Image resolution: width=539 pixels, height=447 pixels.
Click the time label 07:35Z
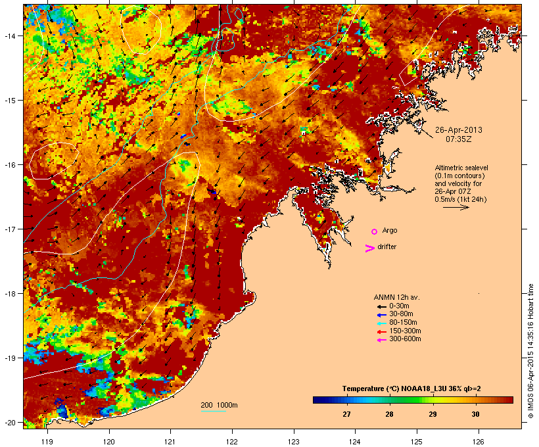pos(459,139)
